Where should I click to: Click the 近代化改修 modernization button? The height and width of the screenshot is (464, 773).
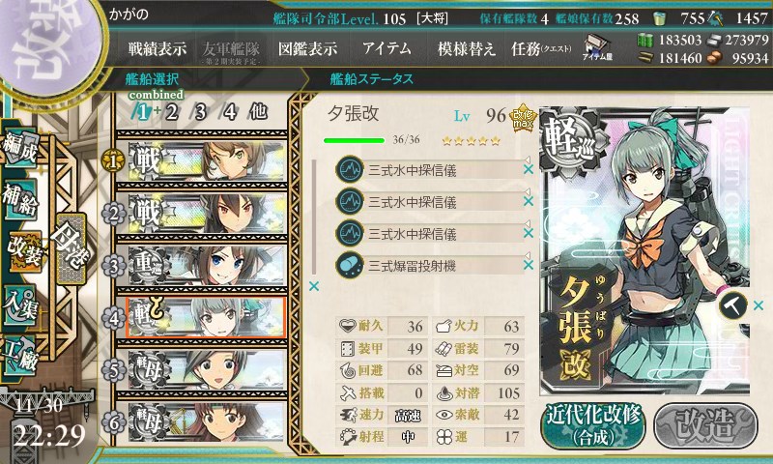pyautogui.click(x=593, y=426)
